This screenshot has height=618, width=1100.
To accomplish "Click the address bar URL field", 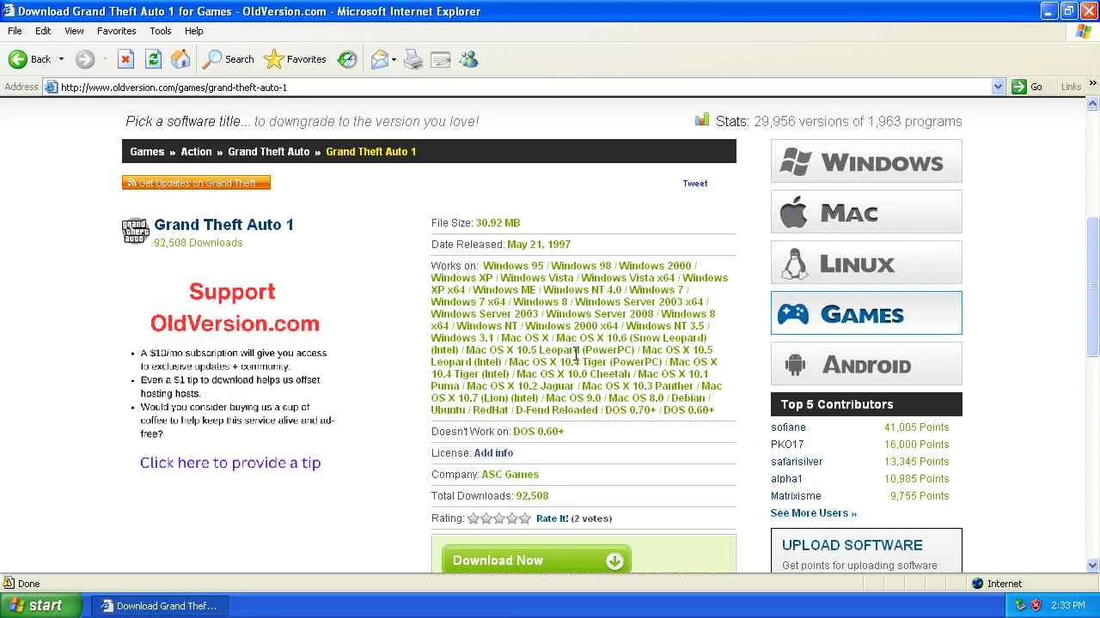I will pyautogui.click(x=524, y=87).
